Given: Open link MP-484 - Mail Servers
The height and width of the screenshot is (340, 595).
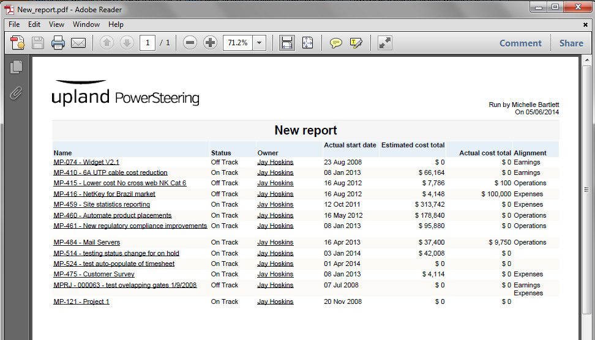Looking at the screenshot, I should 86,242.
